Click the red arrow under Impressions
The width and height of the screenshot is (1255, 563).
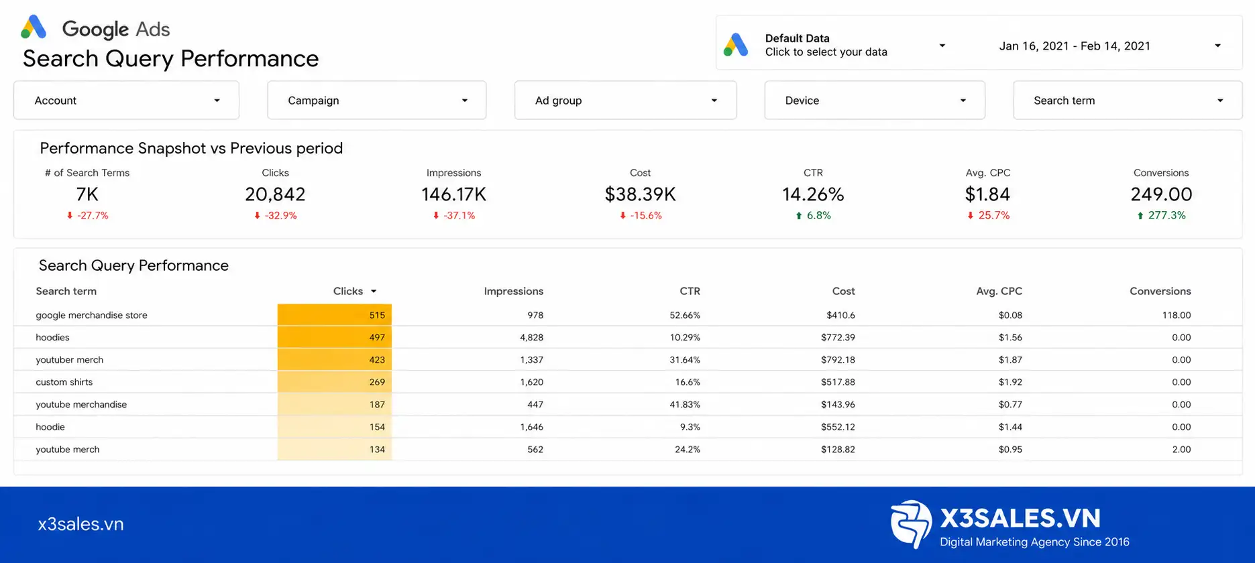[x=436, y=216]
